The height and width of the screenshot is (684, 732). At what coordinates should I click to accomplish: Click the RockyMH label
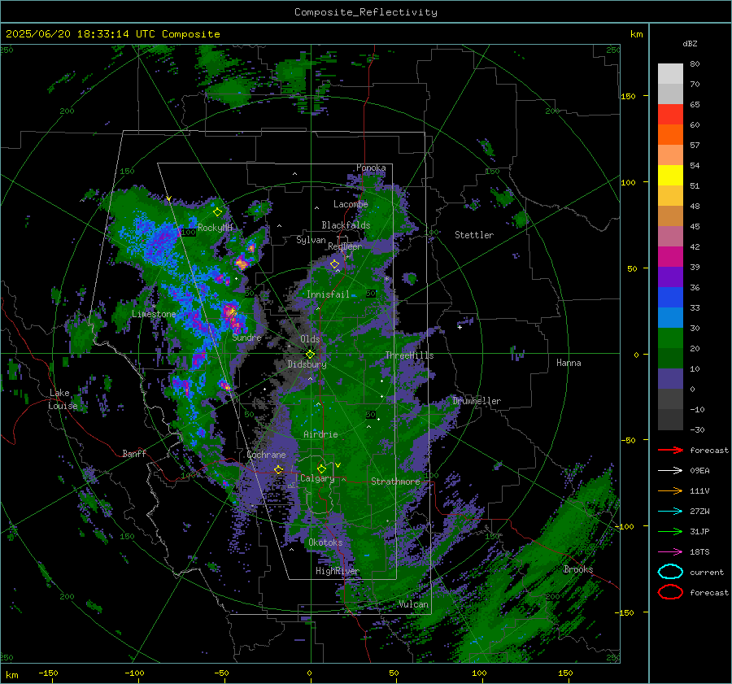215,228
